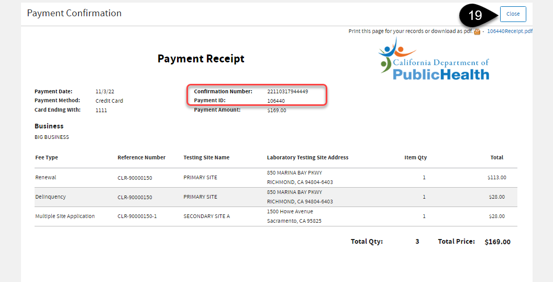Click the Renewal fee type cell
Screen dimensions: 553x282
[x=46, y=178]
